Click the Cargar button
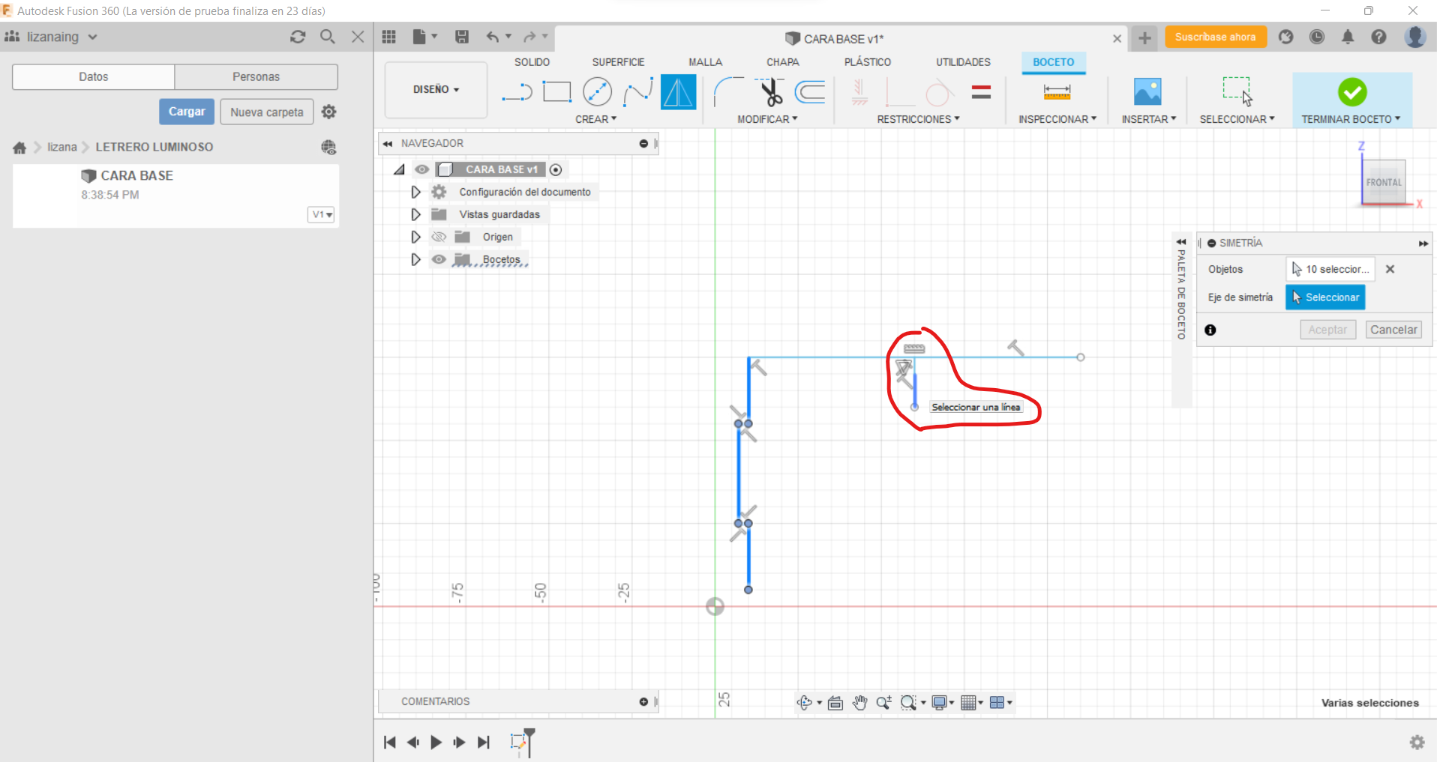This screenshot has width=1437, height=762. pos(187,112)
